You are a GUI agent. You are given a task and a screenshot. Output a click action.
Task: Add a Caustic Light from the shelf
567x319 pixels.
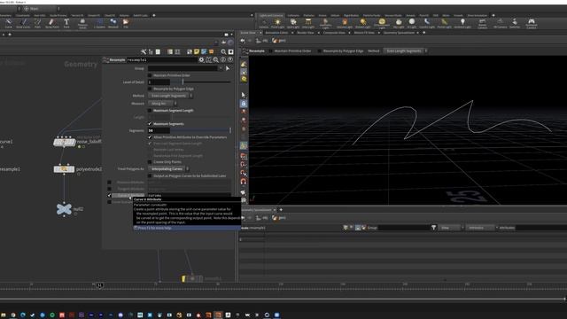click(427, 24)
